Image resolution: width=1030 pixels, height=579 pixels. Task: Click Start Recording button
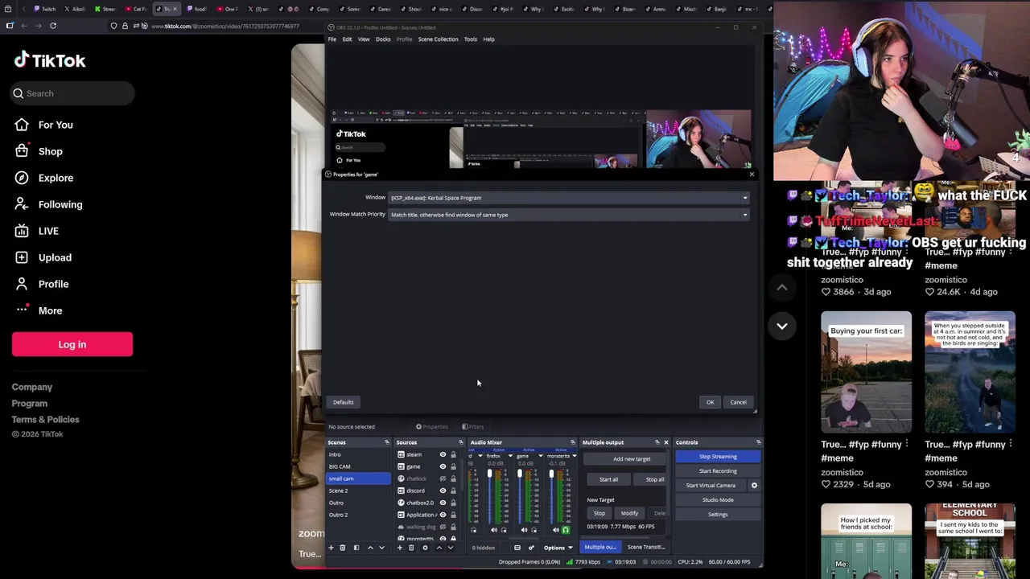[x=718, y=471]
